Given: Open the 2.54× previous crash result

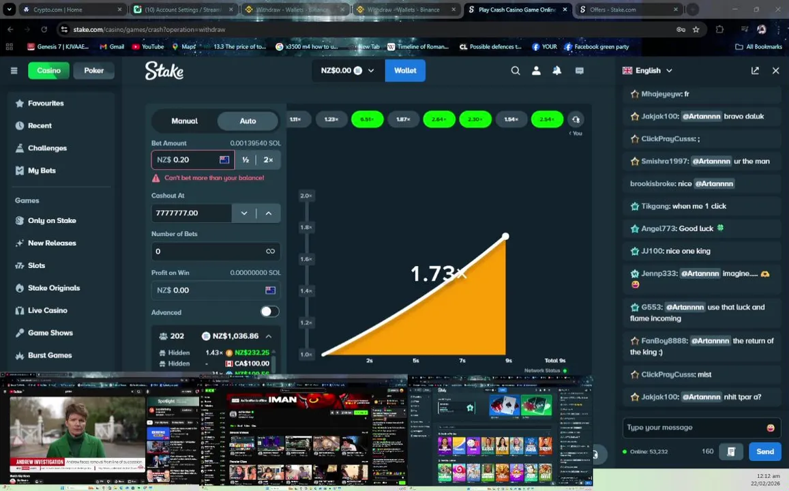Looking at the screenshot, I should point(547,120).
